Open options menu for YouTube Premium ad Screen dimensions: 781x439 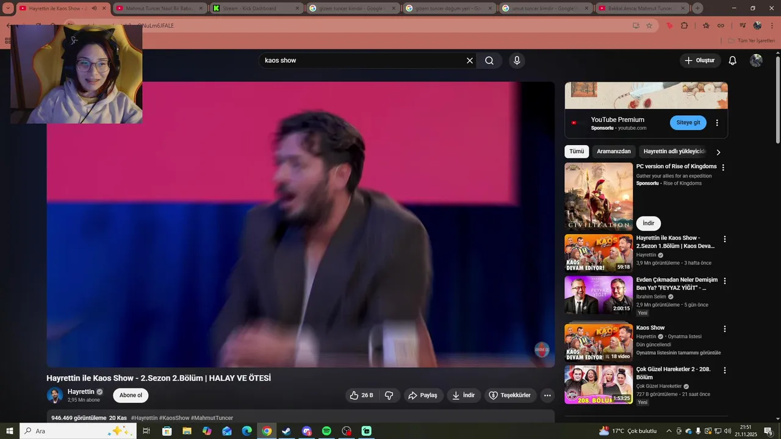tap(717, 123)
